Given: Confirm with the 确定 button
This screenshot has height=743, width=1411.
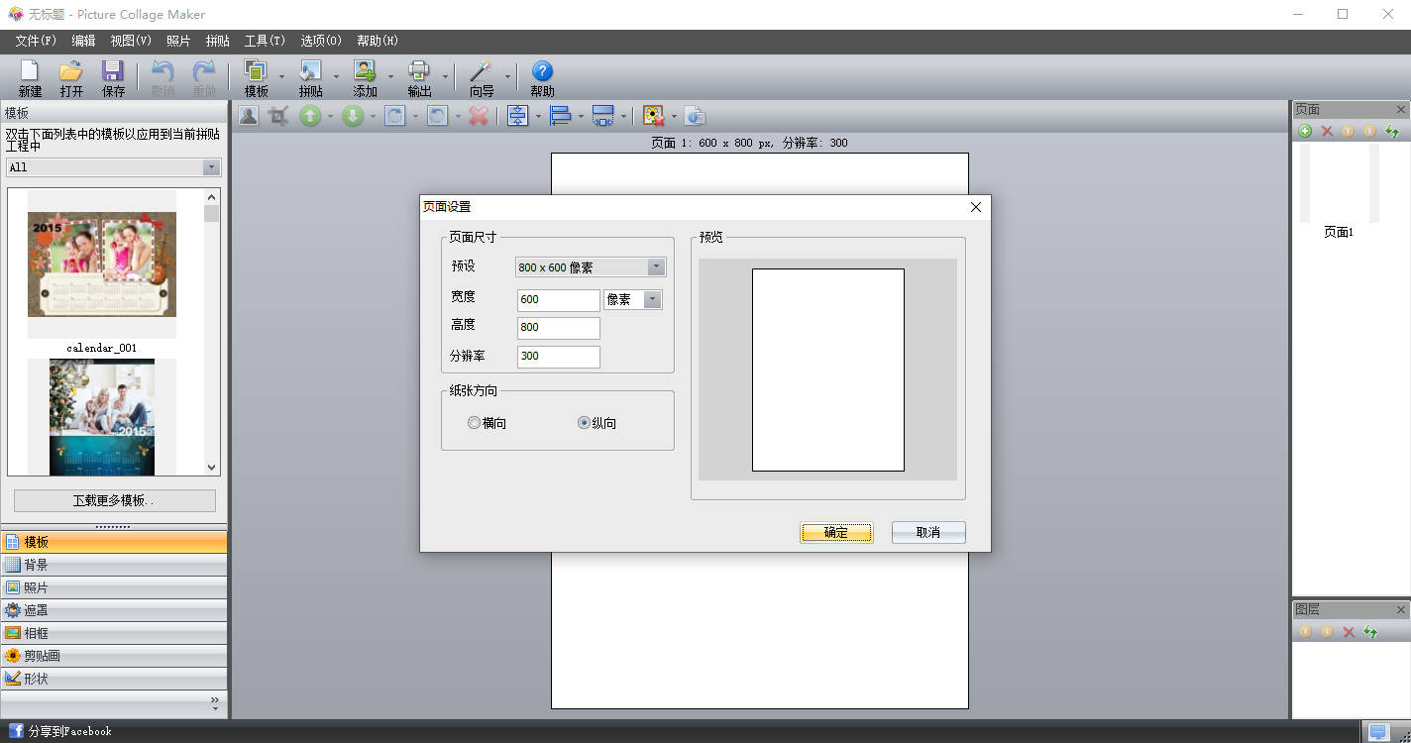Looking at the screenshot, I should coord(836,533).
